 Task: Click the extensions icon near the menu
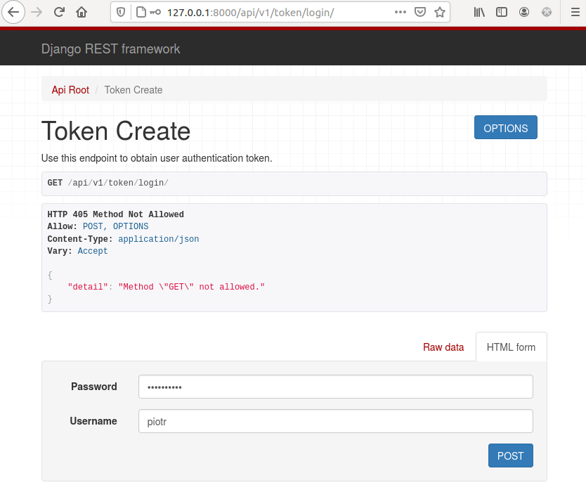pyautogui.click(x=547, y=12)
